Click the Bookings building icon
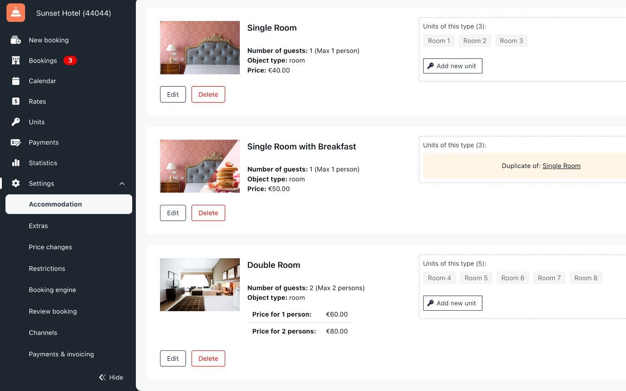The image size is (626, 391). point(16,61)
